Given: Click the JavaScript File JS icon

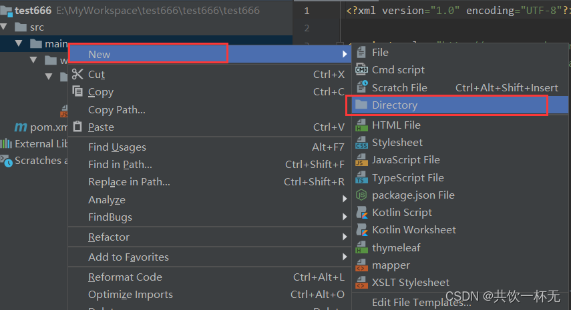Looking at the screenshot, I should [x=361, y=160].
